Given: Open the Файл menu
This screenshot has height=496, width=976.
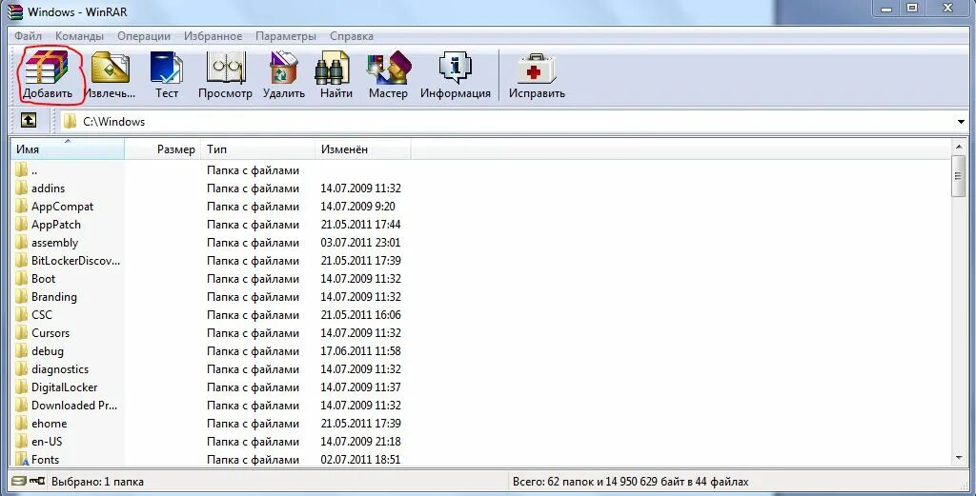Looking at the screenshot, I should [28, 36].
